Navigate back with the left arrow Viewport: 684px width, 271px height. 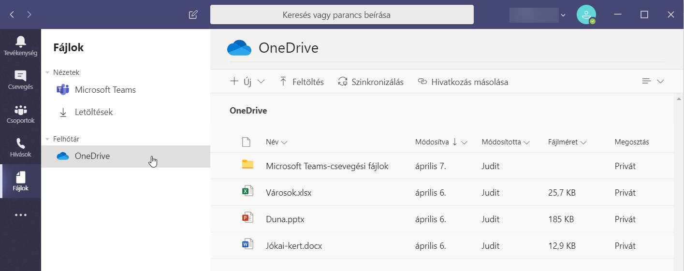12,14
